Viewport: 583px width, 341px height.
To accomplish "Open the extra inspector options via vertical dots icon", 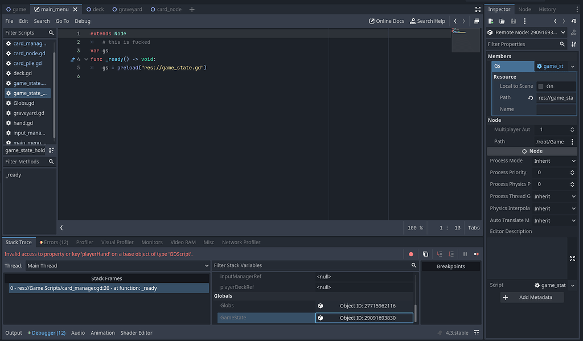I will [525, 21].
